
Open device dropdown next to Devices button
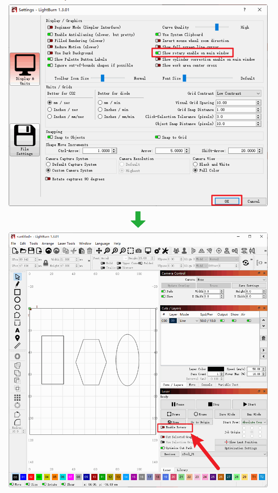[224, 454]
